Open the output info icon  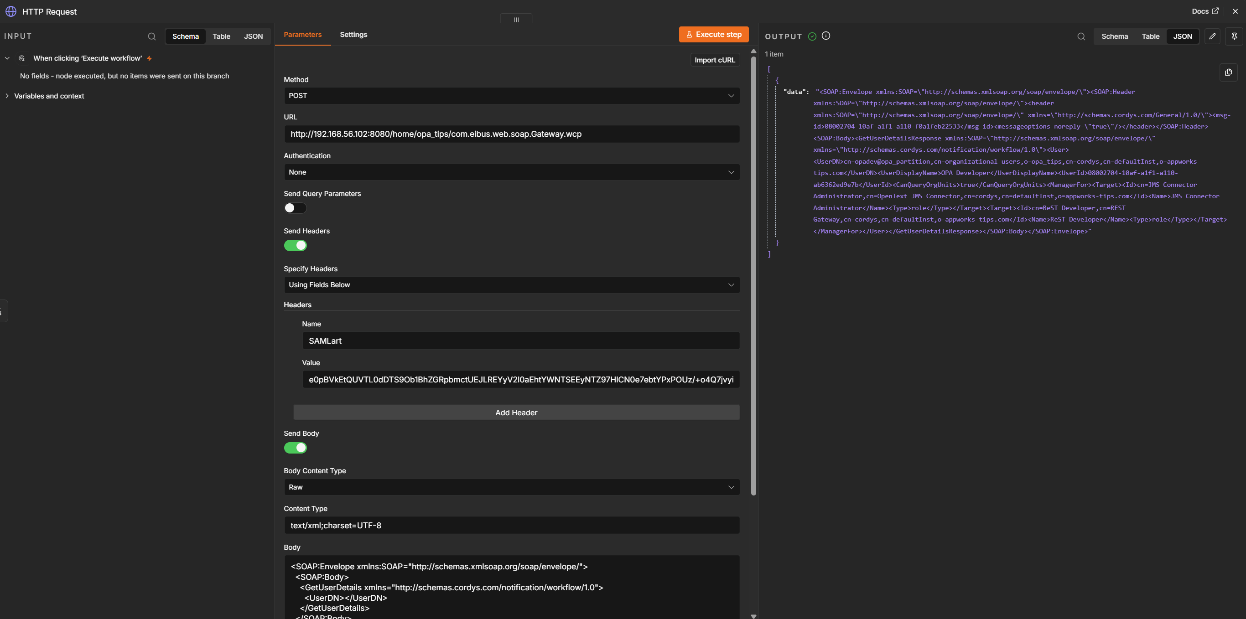(826, 36)
